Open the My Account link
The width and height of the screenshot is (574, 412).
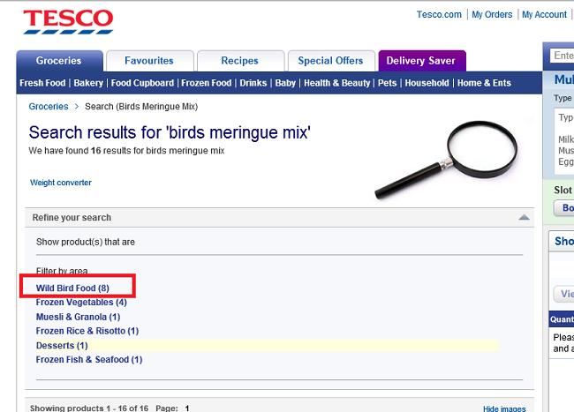coord(544,15)
